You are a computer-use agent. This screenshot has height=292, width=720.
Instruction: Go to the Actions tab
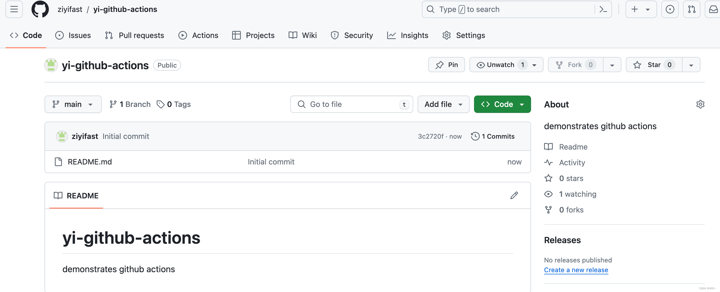click(198, 36)
